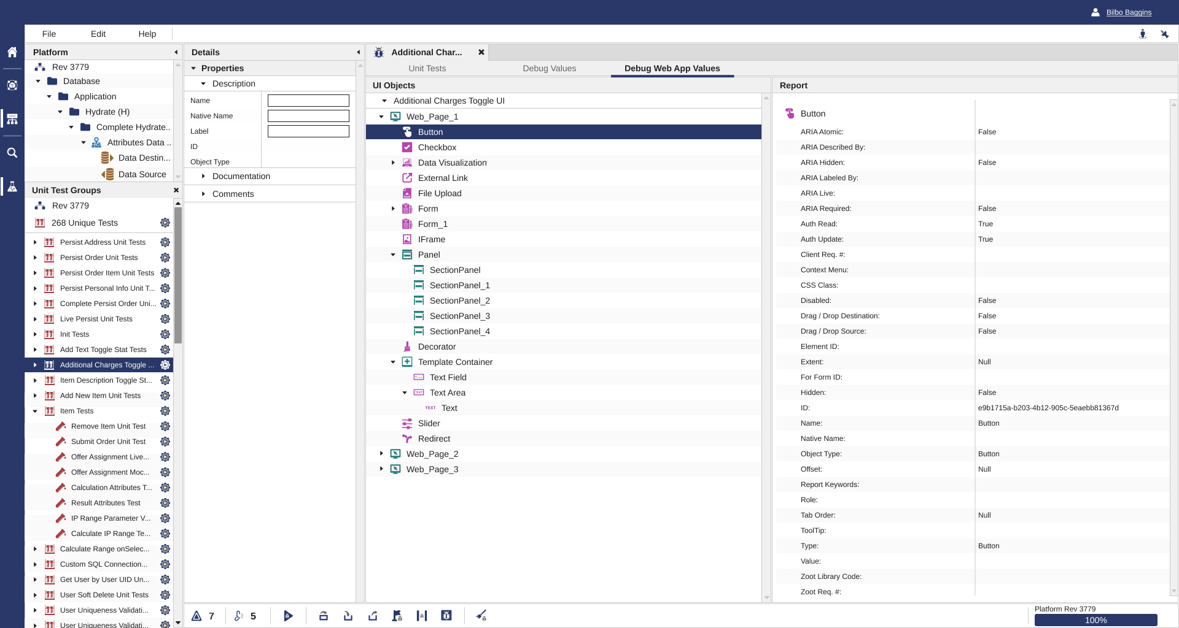Click the person info icon at top right
The height and width of the screenshot is (628, 1179).
1142,34
